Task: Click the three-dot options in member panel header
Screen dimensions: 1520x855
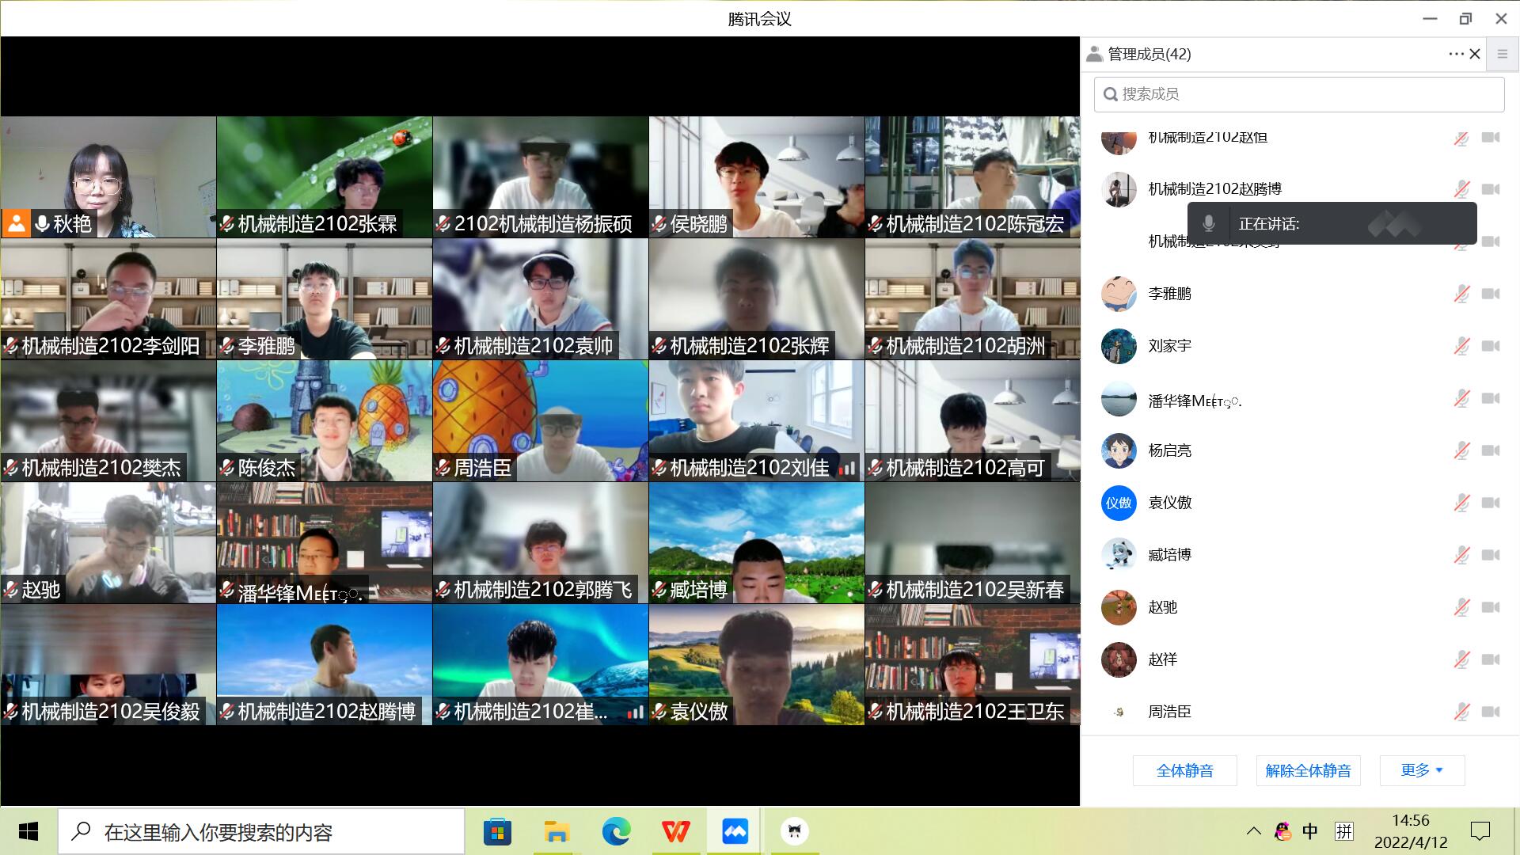Action: point(1455,54)
